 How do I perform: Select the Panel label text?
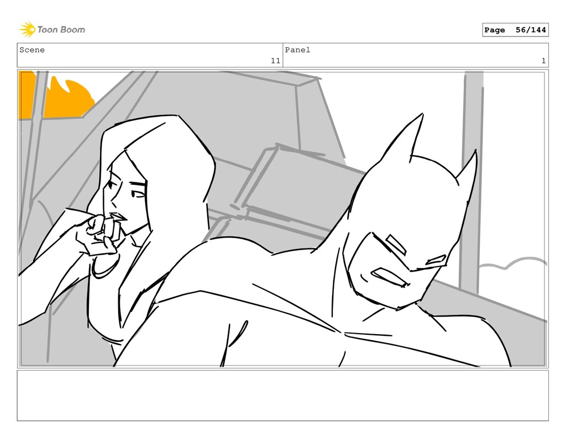point(297,50)
